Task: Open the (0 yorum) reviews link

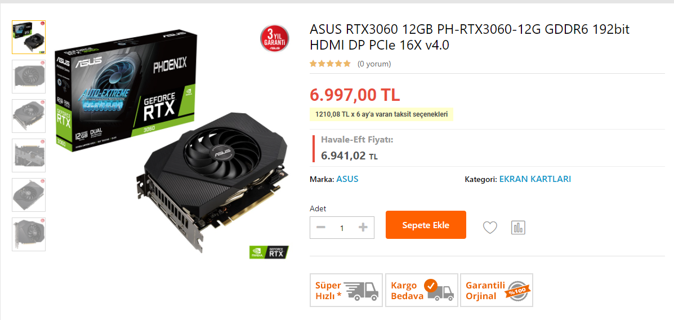Action: tap(374, 64)
